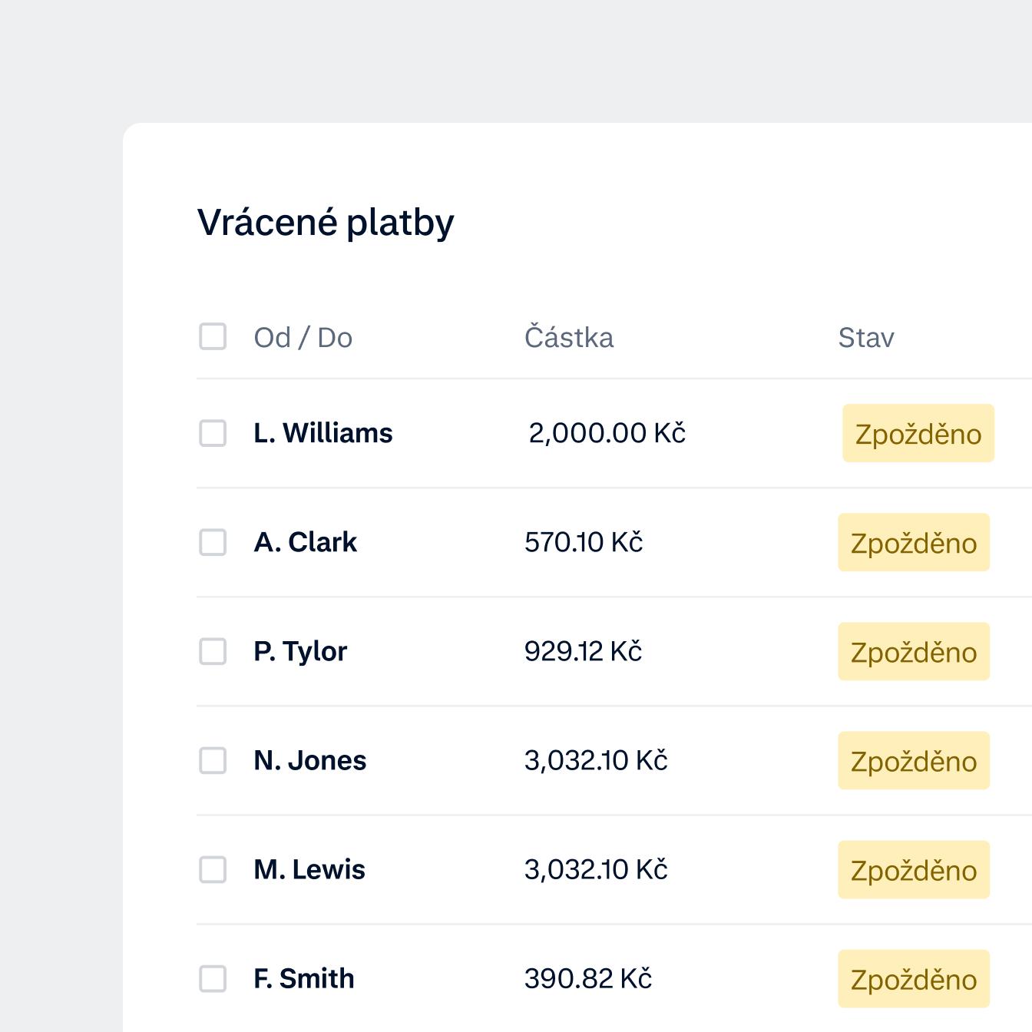Click the Zpožděno badge beside P. Tylor
The image size is (1032, 1032).
tap(913, 651)
